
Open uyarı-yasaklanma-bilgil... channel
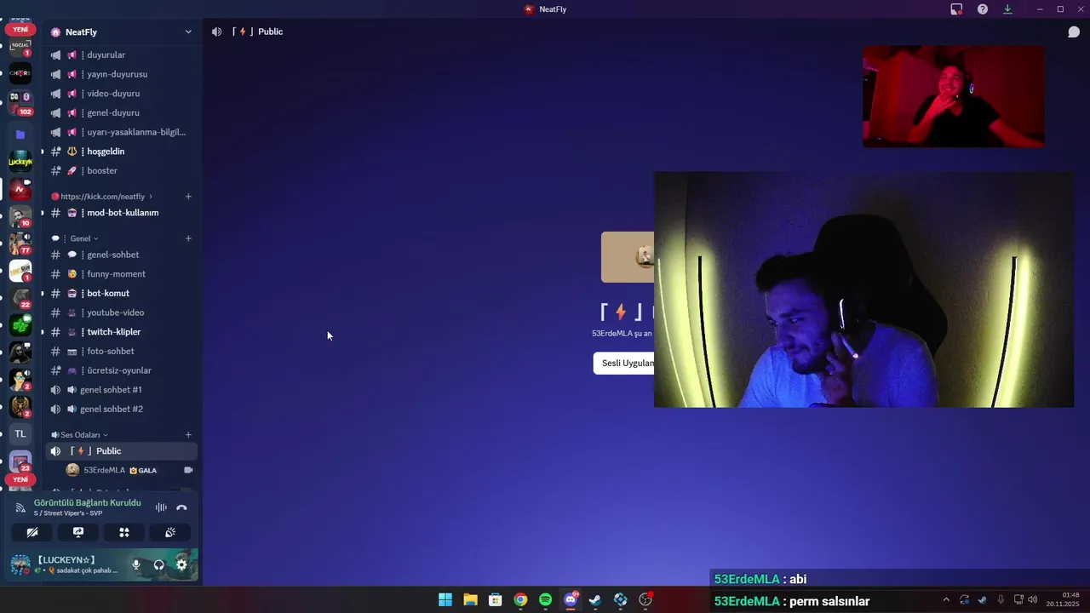[121, 132]
